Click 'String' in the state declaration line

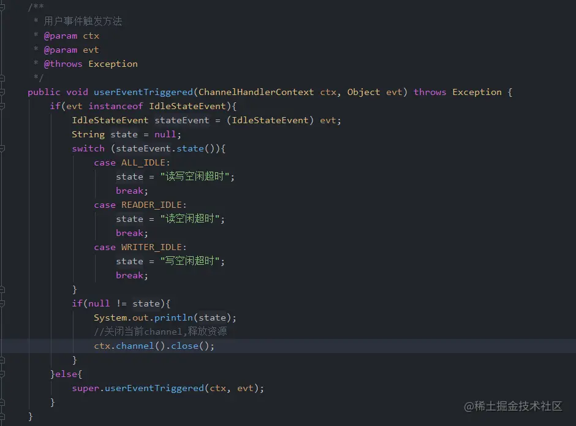point(88,134)
